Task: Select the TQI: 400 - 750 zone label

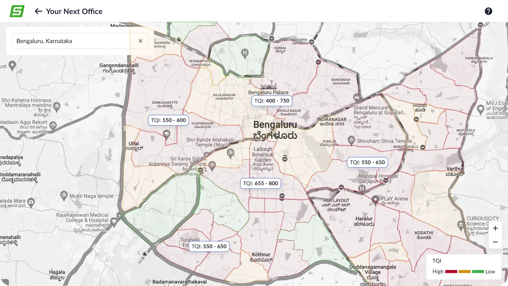Action: point(272,101)
